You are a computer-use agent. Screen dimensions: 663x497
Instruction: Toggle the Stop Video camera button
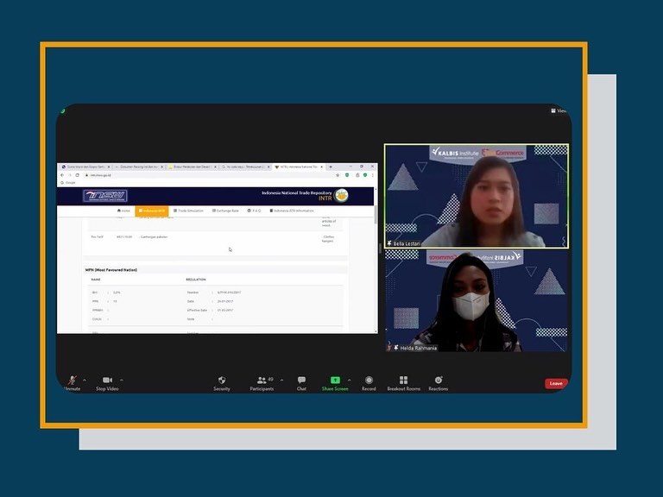tap(107, 382)
